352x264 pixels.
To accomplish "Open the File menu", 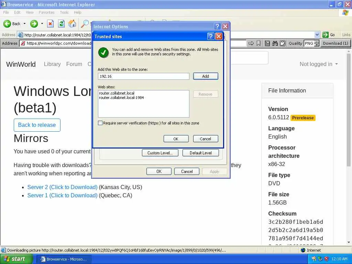I will pyautogui.click(x=6, y=12).
